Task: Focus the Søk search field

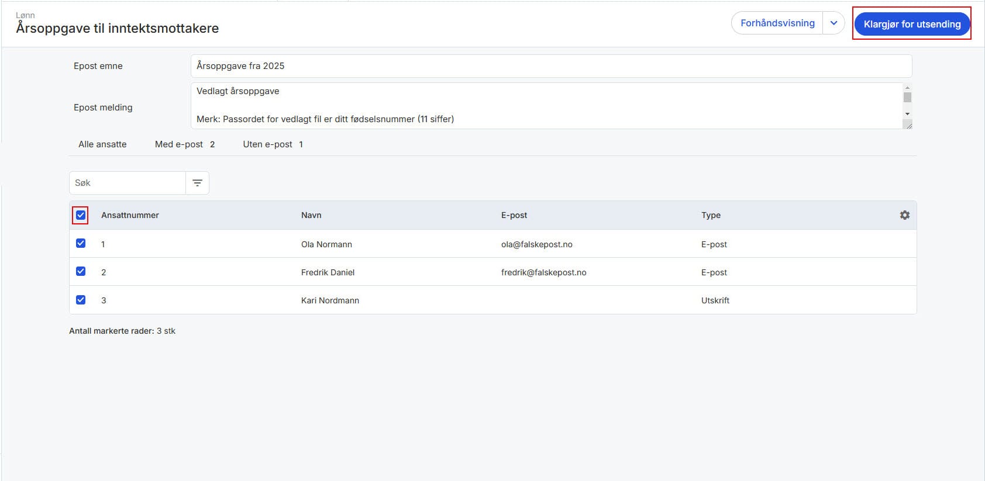Action: [x=128, y=183]
